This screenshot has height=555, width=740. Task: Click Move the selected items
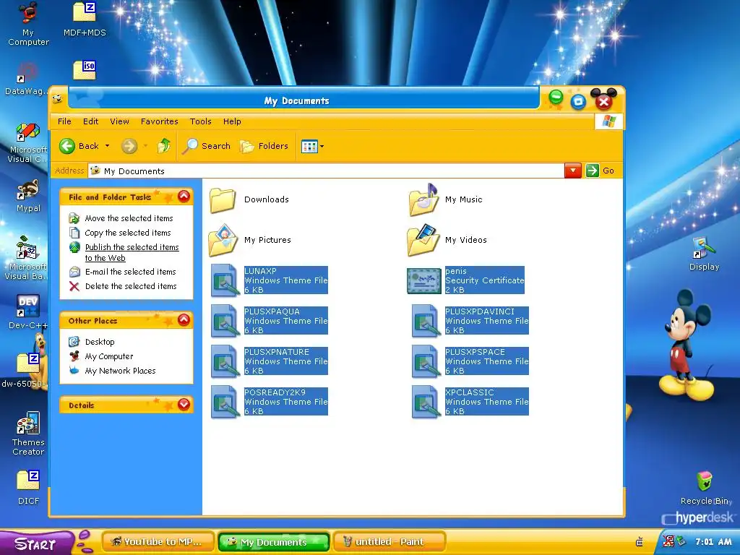pos(129,218)
